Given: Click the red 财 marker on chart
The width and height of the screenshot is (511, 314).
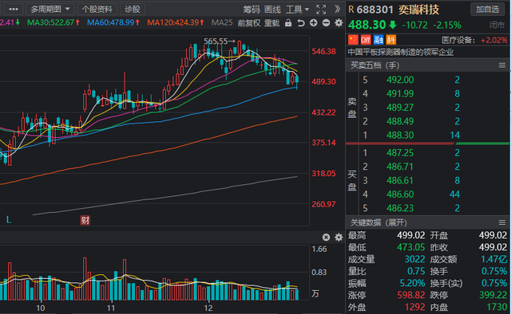Looking at the screenshot, I should [85, 220].
